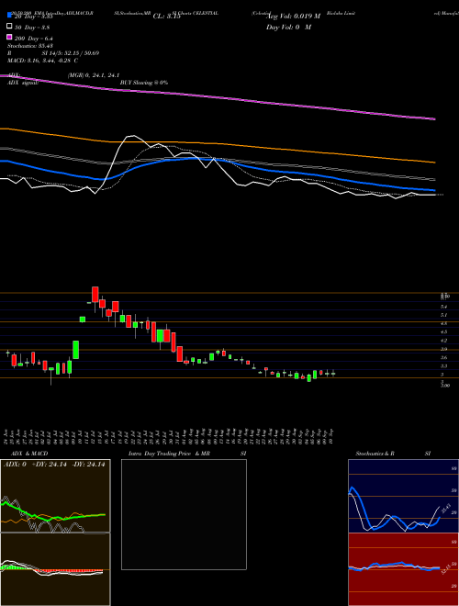
Task: Click the blue 20 Day EMA legend swatch
Action: tap(9, 15)
